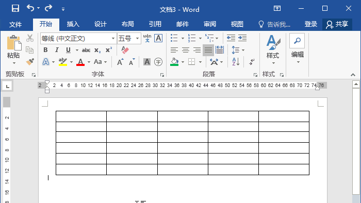Open the font name dropdown 等线
Image resolution: width=361 pixels, height=203 pixels.
[113, 39]
